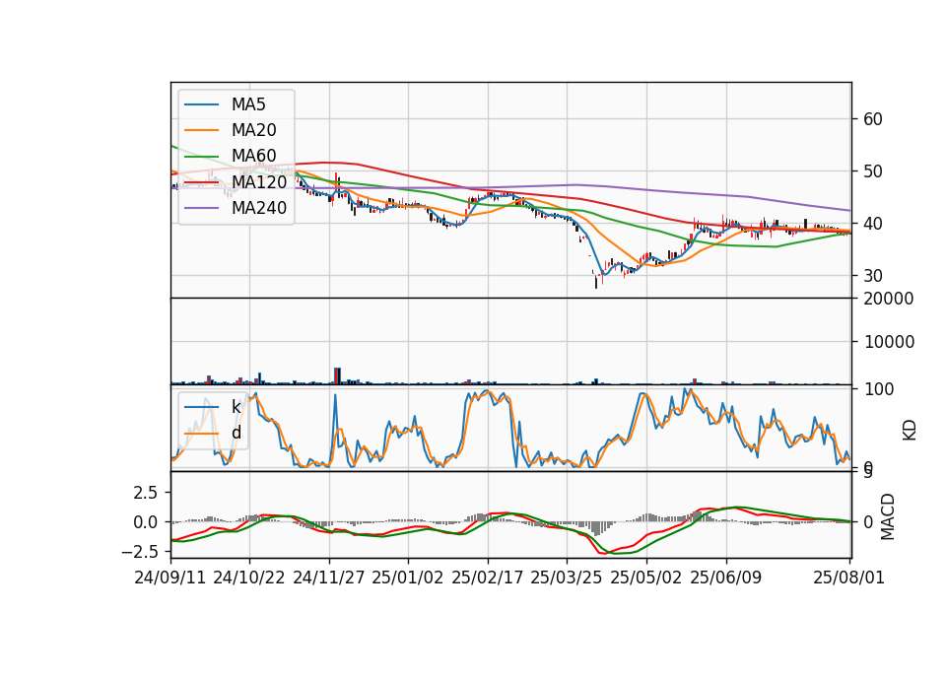Click the volume axis value 20000
Viewport: 946px width, 680px height.
point(889,299)
